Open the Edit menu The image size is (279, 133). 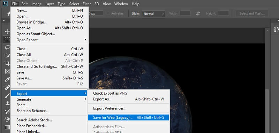pos(24,4)
